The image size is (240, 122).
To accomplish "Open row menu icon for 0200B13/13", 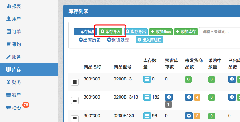I will pyautogui.click(x=75, y=100).
